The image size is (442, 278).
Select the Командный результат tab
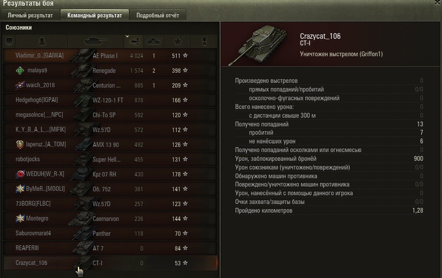(95, 15)
